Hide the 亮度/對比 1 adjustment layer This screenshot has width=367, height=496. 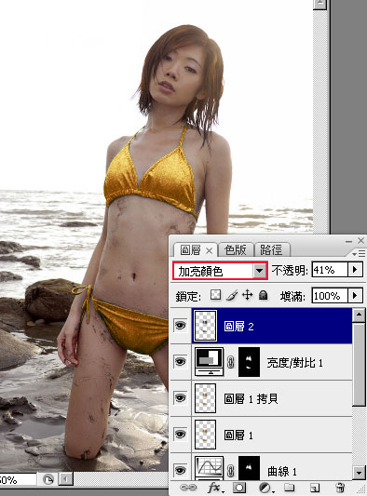[181, 362]
